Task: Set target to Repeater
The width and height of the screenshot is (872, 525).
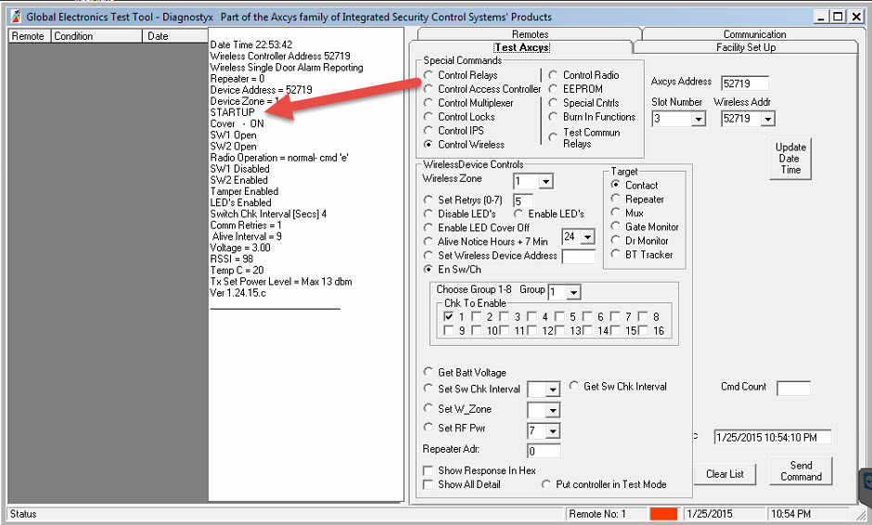Action: [x=615, y=199]
